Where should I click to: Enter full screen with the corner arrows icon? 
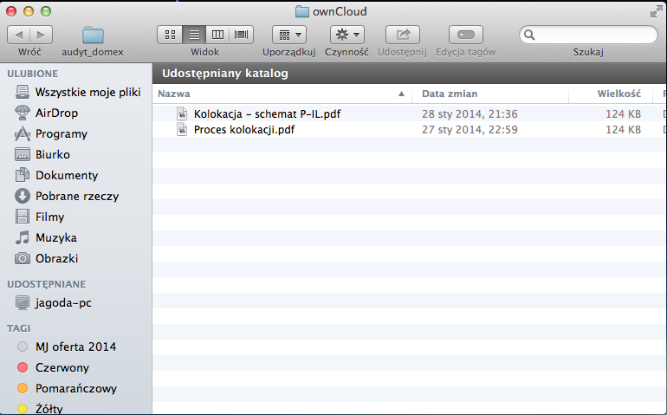656,12
